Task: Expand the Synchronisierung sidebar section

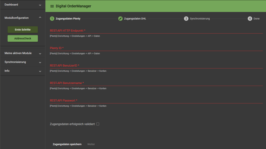Action: click(40, 62)
